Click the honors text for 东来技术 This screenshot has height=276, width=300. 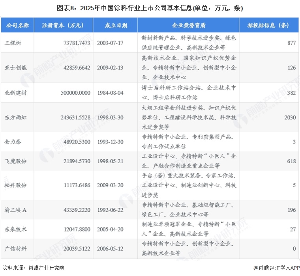click(x=189, y=229)
